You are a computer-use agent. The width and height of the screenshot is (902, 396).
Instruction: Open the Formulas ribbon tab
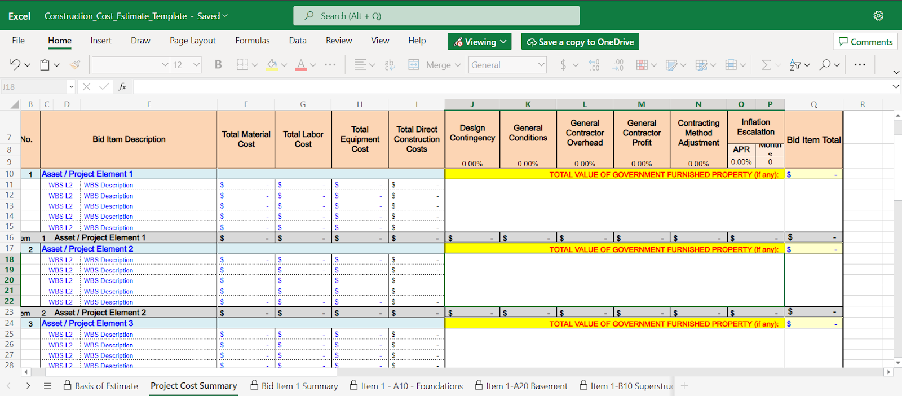[252, 41]
